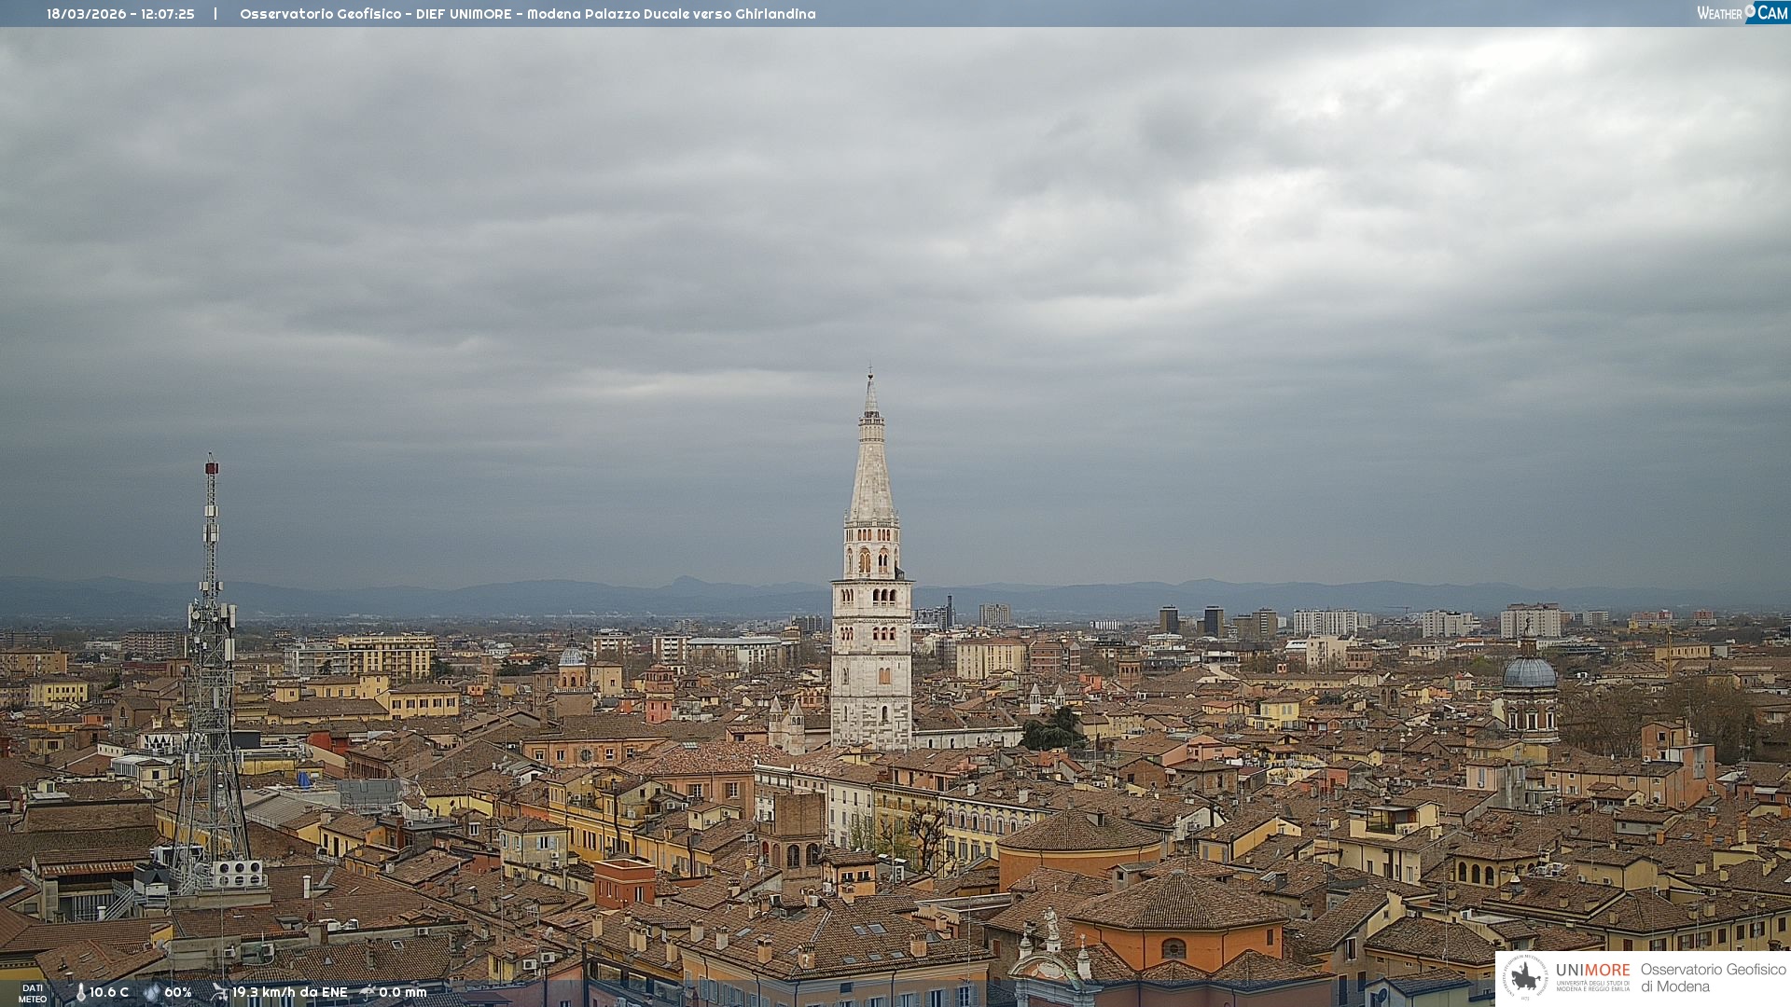This screenshot has height=1007, width=1791.
Task: Select the 18/03/2026 date and time stamp
Action: click(x=120, y=14)
